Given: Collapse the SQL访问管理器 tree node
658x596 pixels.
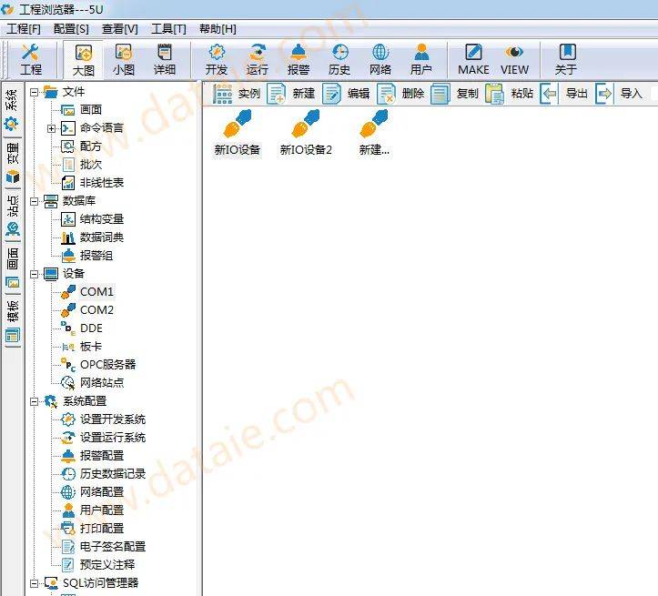Looking at the screenshot, I should coord(34,583).
